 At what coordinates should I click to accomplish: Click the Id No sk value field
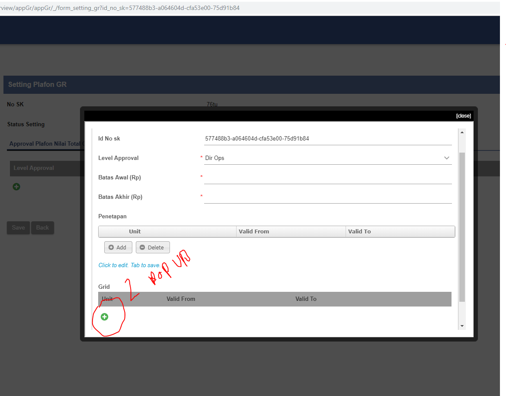tap(327, 139)
